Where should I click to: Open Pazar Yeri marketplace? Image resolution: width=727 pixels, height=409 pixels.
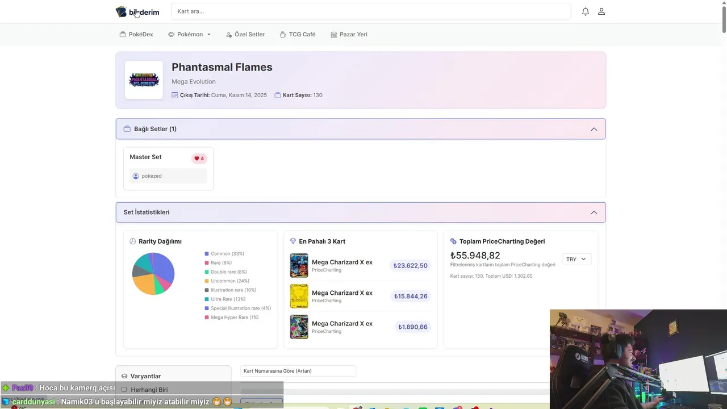click(349, 34)
